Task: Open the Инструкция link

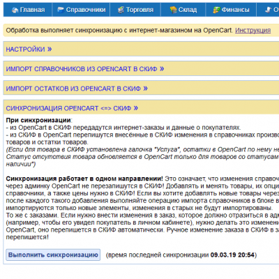Action: (252, 31)
